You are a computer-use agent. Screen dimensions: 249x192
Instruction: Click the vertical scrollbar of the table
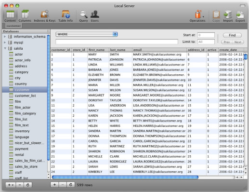246,57
